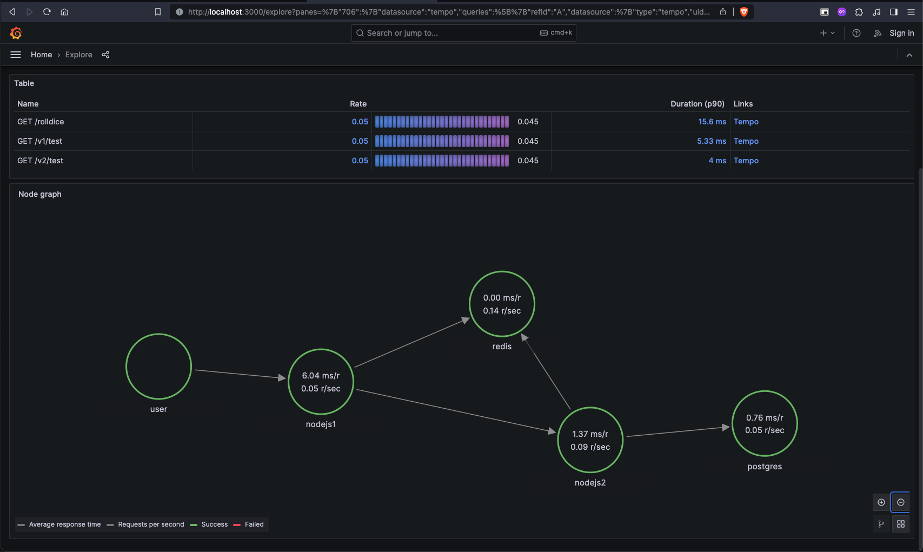Click the Brave shields lion icon
The height and width of the screenshot is (552, 923).
tap(744, 11)
